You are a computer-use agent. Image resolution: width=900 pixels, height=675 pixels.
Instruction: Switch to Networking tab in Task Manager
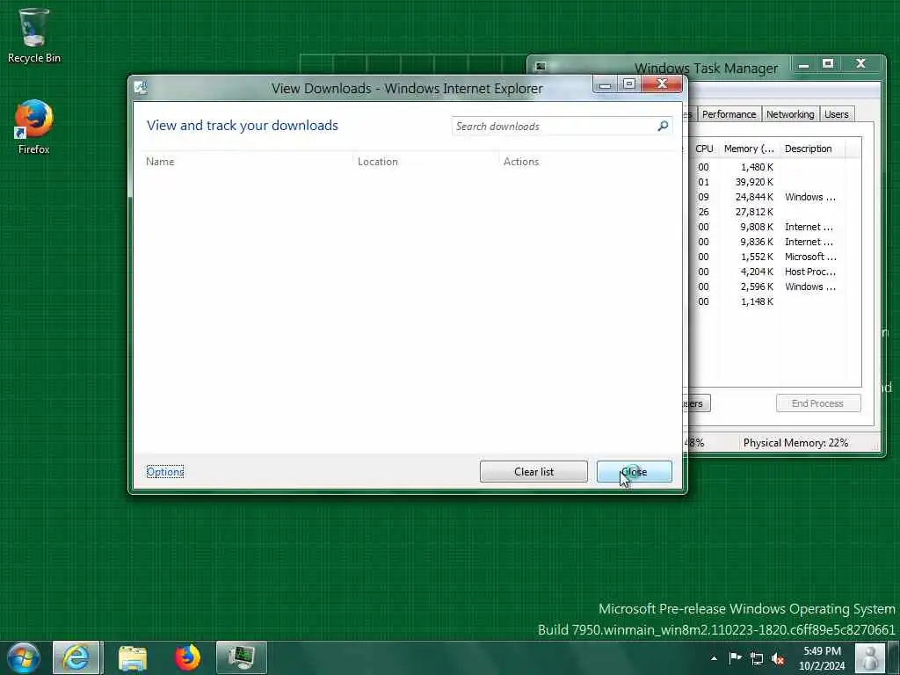point(790,114)
